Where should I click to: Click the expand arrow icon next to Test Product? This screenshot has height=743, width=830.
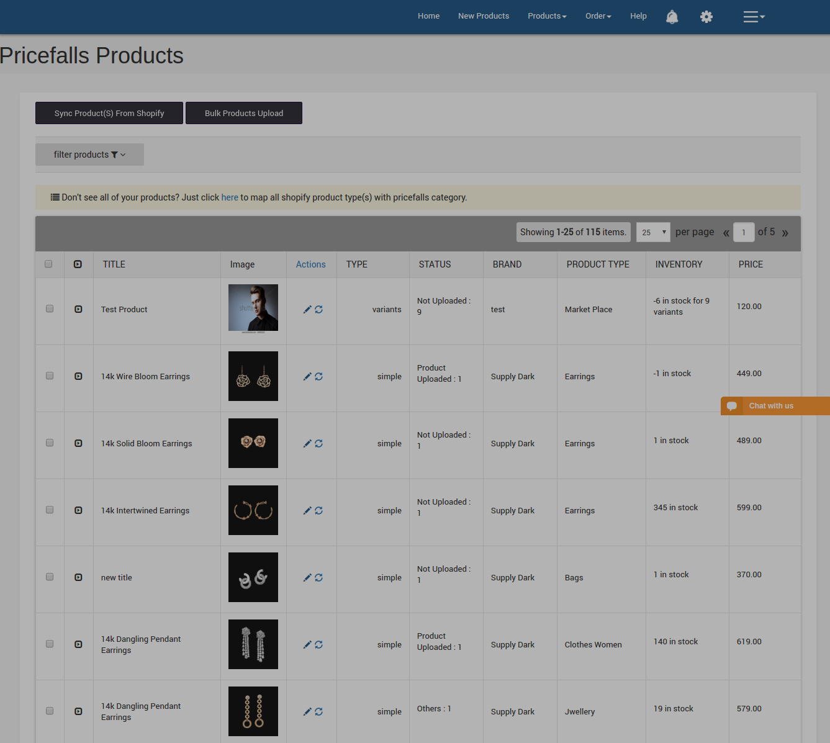[x=78, y=308]
